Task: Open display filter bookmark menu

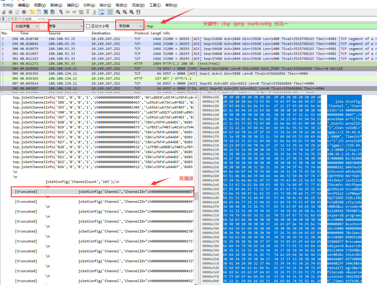Action: point(3,19)
